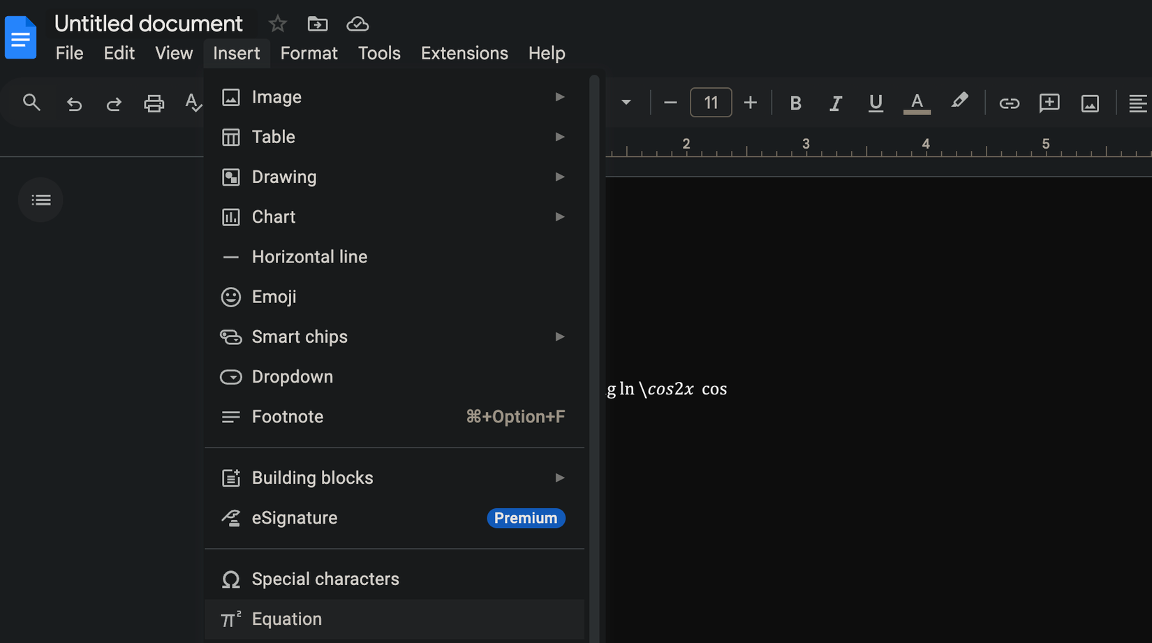Insert a link

1008,103
